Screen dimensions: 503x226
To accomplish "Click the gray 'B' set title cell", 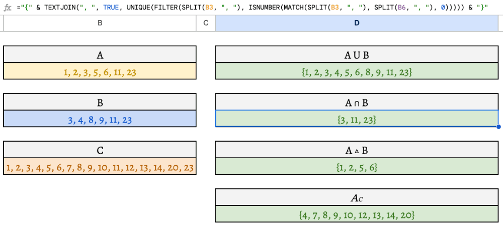I will (x=100, y=102).
